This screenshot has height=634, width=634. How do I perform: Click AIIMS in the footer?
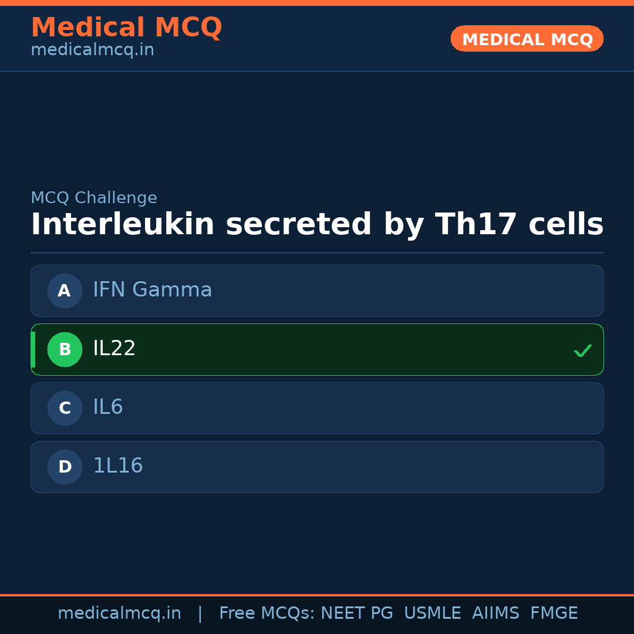click(495, 613)
